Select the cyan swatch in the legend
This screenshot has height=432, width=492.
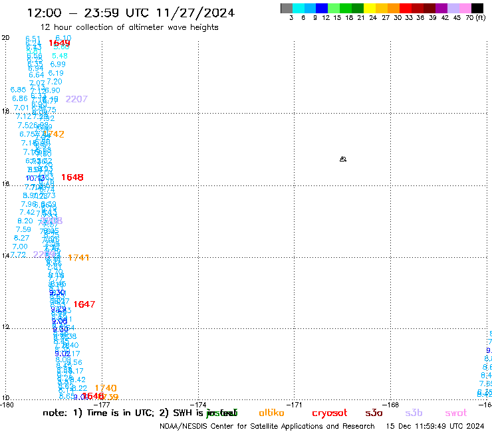click(298, 8)
